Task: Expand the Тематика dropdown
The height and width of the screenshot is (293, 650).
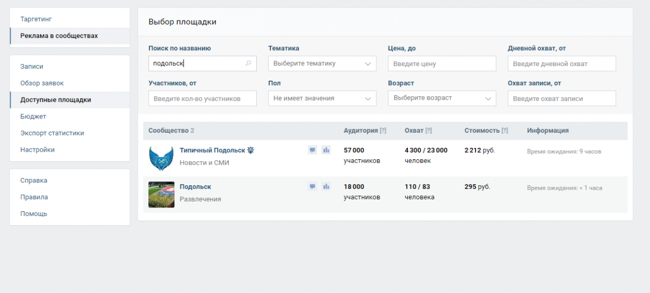Action: [x=322, y=63]
